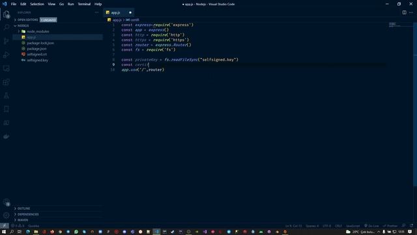Open the Search view in activity bar
The image size is (417, 235).
6,27
